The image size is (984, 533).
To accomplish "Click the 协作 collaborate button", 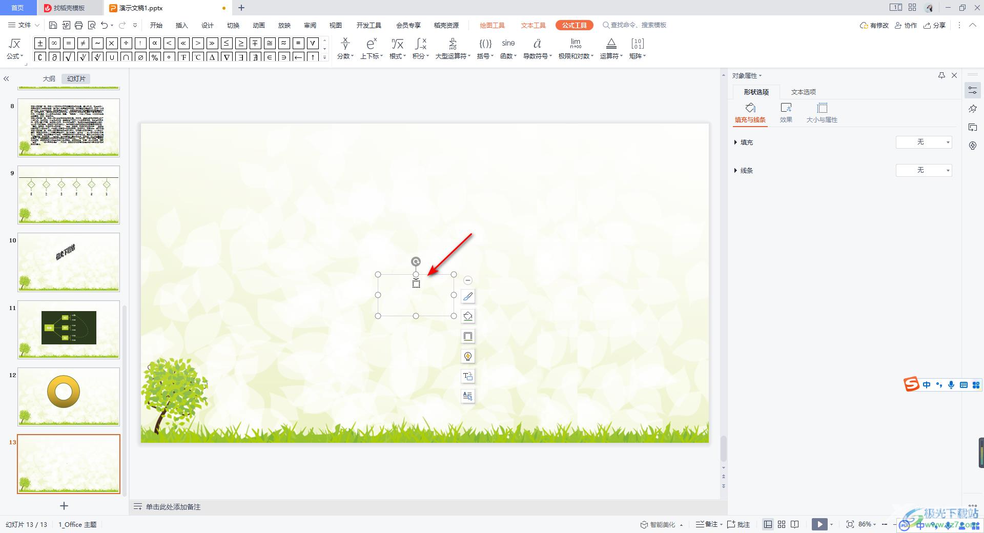I will 906,25.
